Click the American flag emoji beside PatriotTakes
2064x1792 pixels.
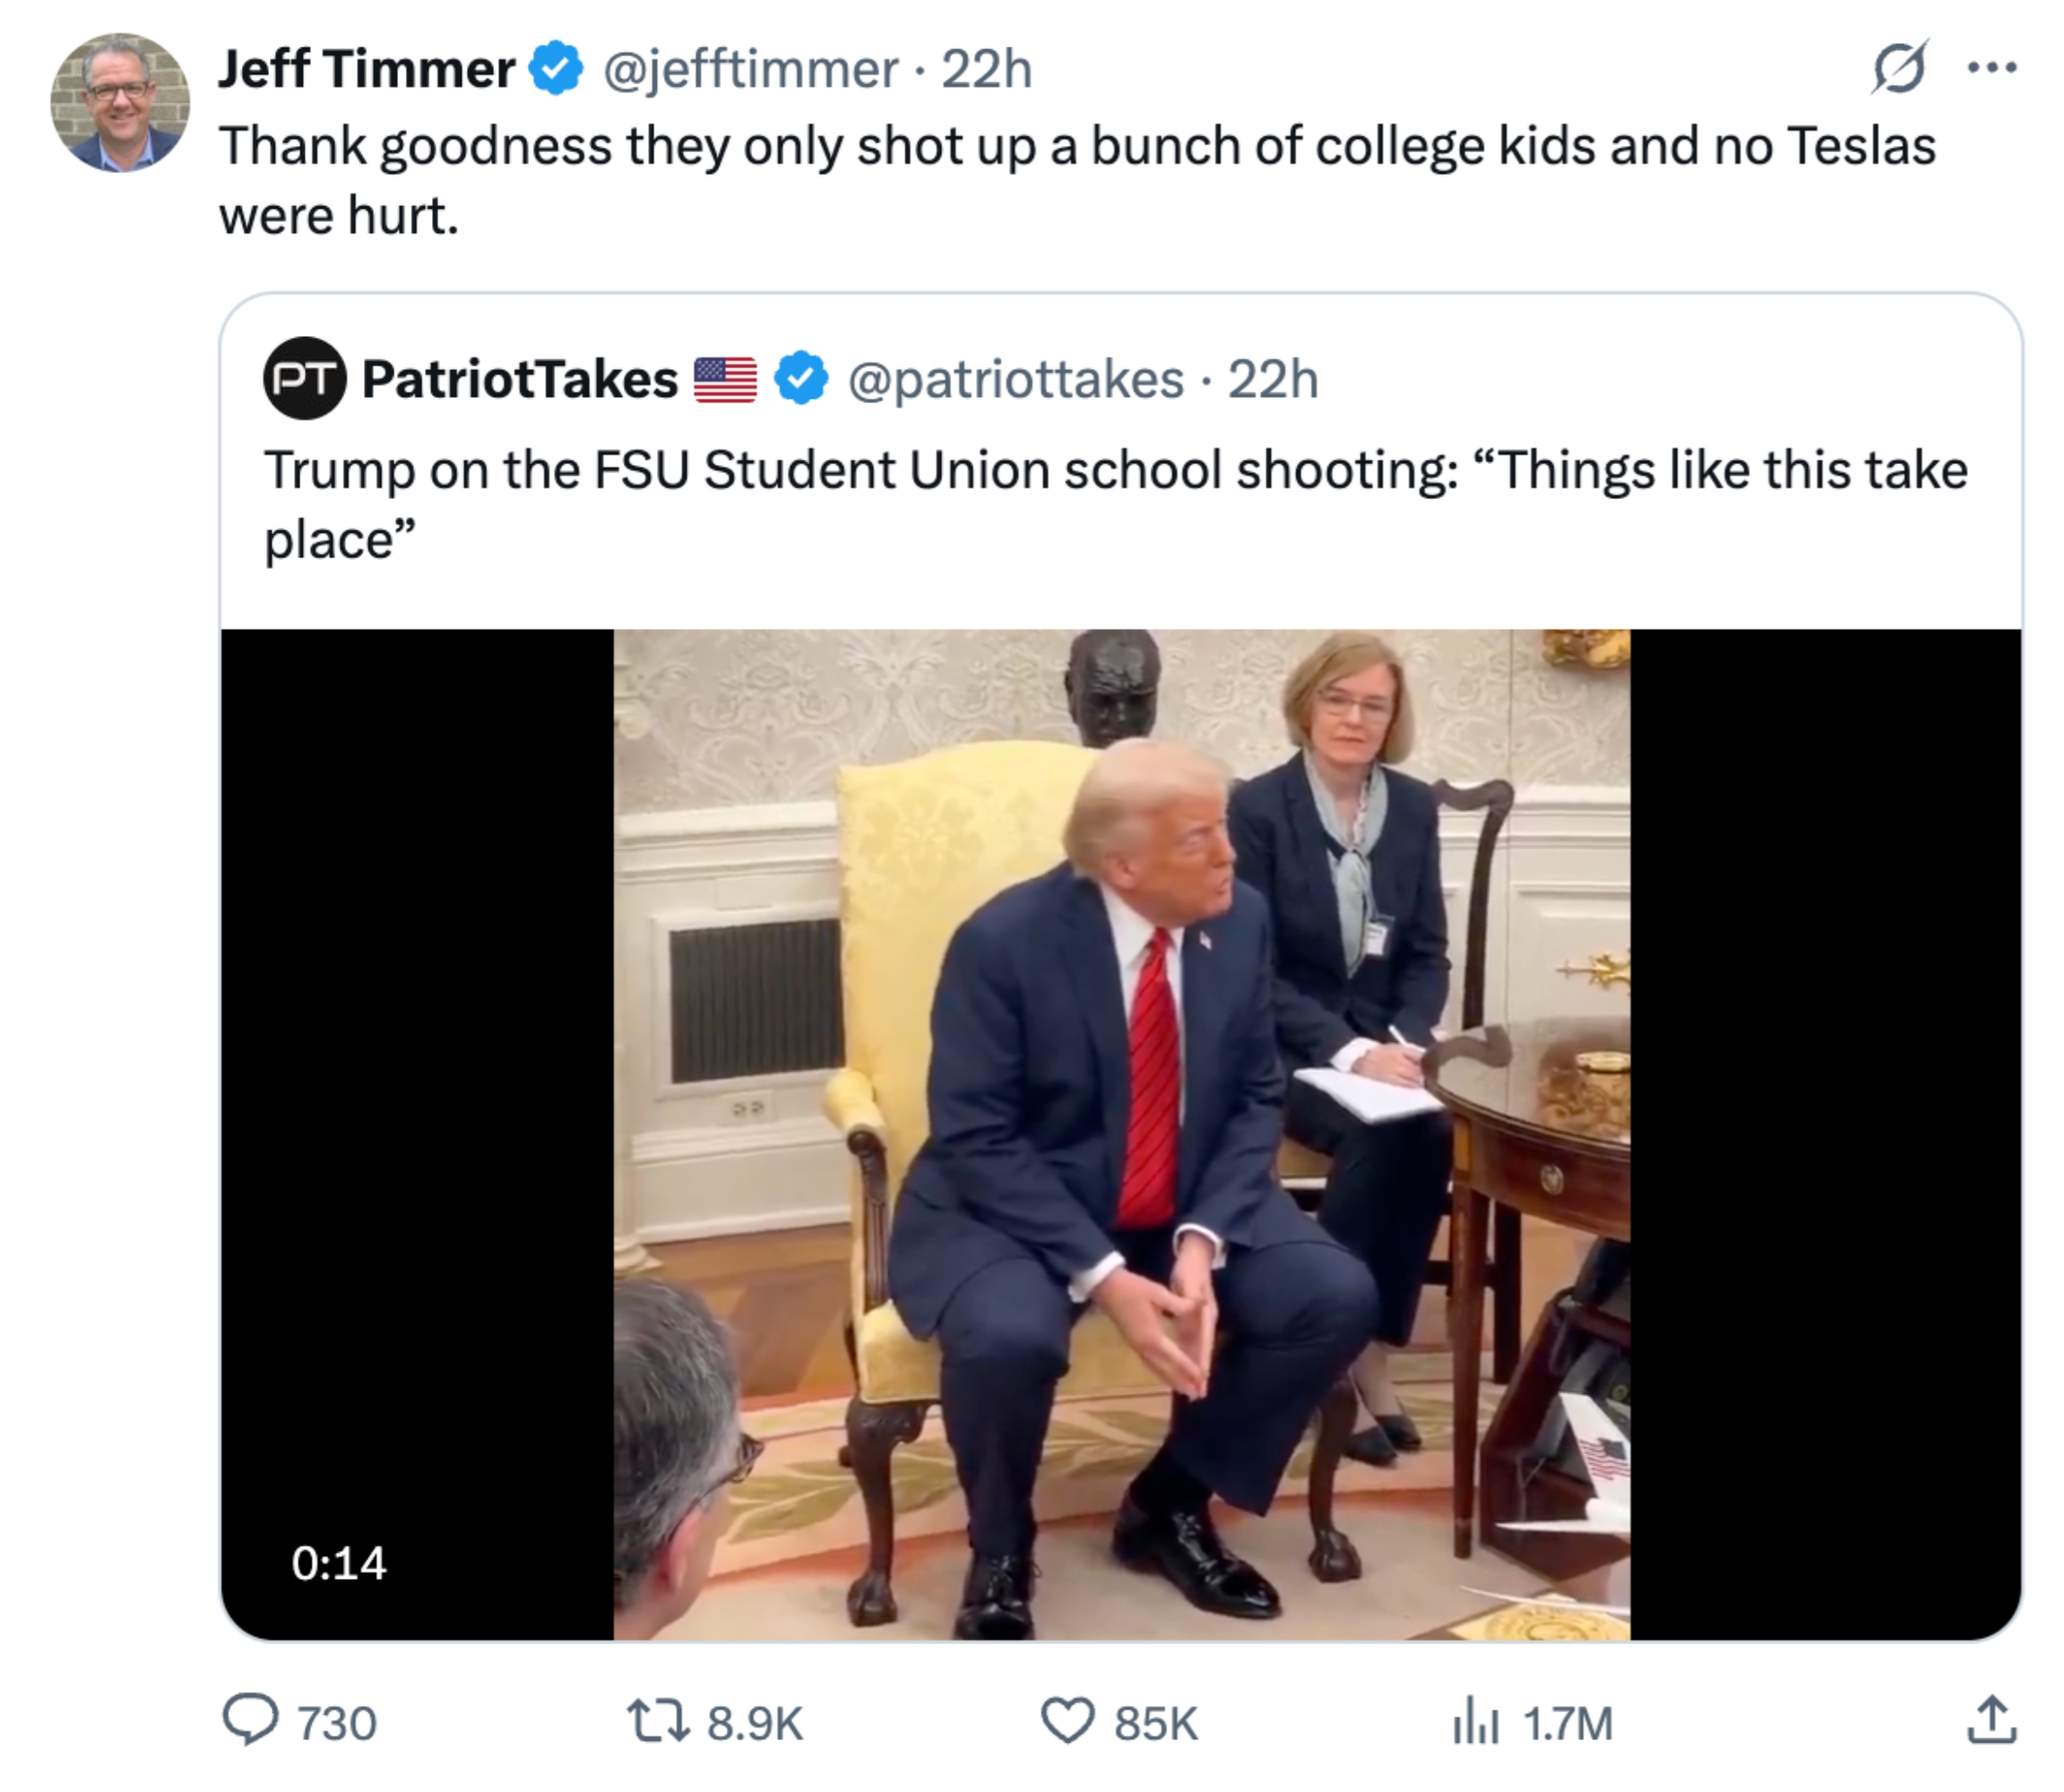click(724, 378)
